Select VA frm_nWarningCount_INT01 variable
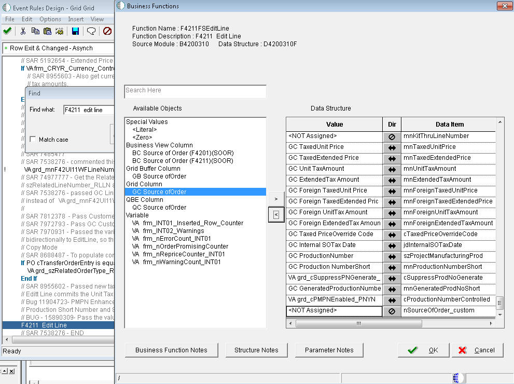This screenshot has height=384, width=514. (x=176, y=262)
